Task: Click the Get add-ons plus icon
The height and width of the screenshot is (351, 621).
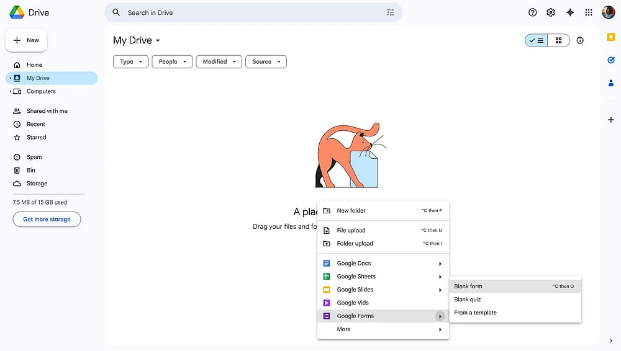Action: [x=610, y=120]
